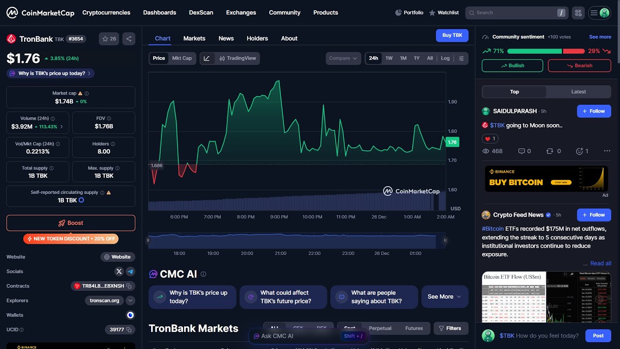
Task: Set chart range to All
Action: click(430, 58)
